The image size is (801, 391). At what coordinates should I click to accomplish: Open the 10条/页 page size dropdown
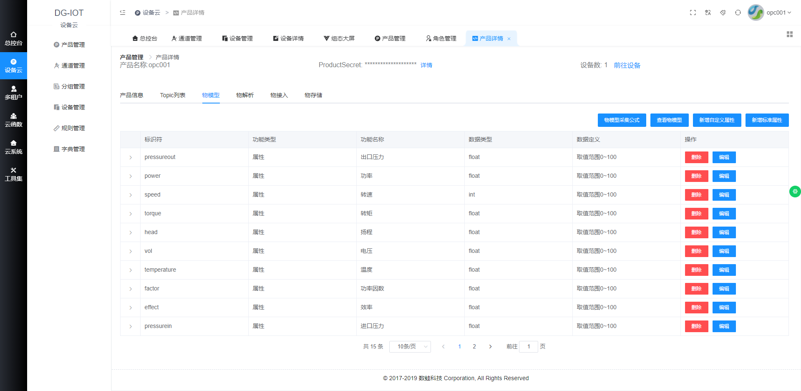pos(410,347)
